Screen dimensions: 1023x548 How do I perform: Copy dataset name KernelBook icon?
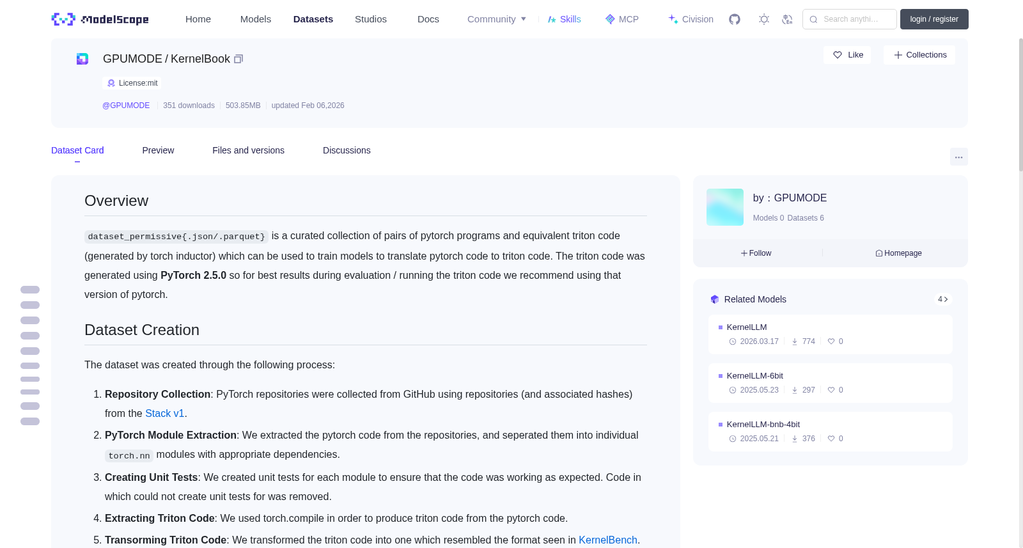point(238,59)
